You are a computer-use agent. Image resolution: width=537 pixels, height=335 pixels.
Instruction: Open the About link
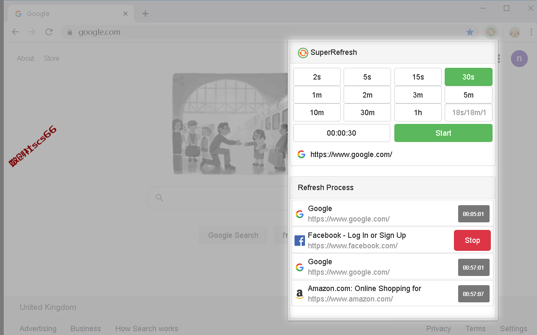tap(26, 59)
